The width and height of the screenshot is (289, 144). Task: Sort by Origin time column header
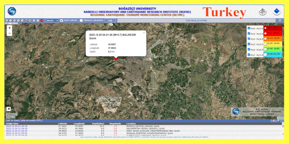(x=12, y=123)
